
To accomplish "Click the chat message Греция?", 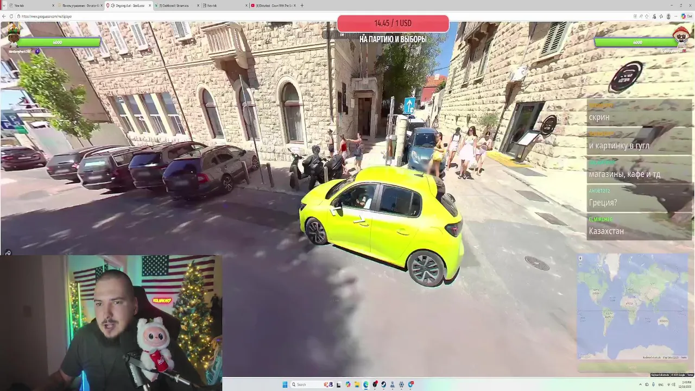I will pos(603,203).
